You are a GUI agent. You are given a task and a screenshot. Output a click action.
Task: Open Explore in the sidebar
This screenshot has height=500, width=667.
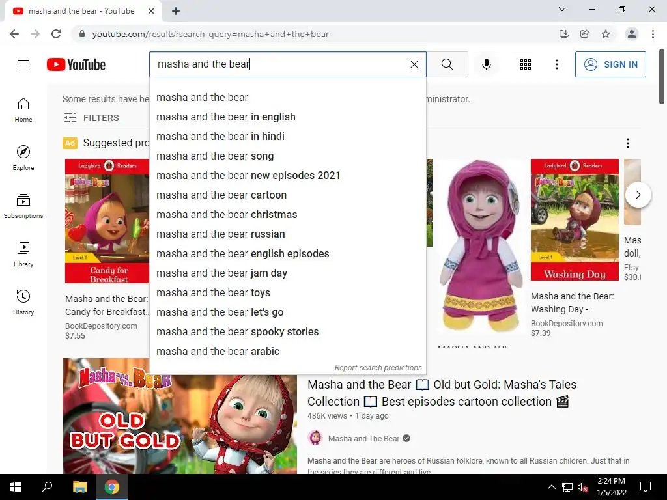point(23,158)
